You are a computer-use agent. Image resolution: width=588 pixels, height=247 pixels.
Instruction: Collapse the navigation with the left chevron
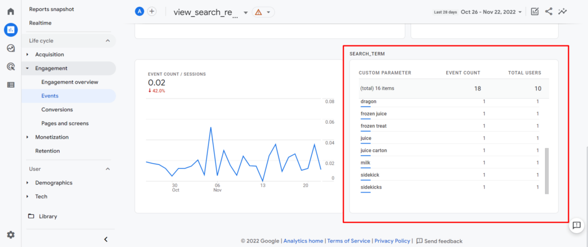pyautogui.click(x=106, y=239)
